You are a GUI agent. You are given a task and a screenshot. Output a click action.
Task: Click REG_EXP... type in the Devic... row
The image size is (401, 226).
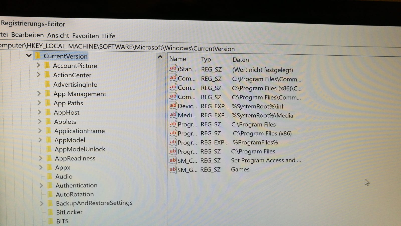pos(215,106)
